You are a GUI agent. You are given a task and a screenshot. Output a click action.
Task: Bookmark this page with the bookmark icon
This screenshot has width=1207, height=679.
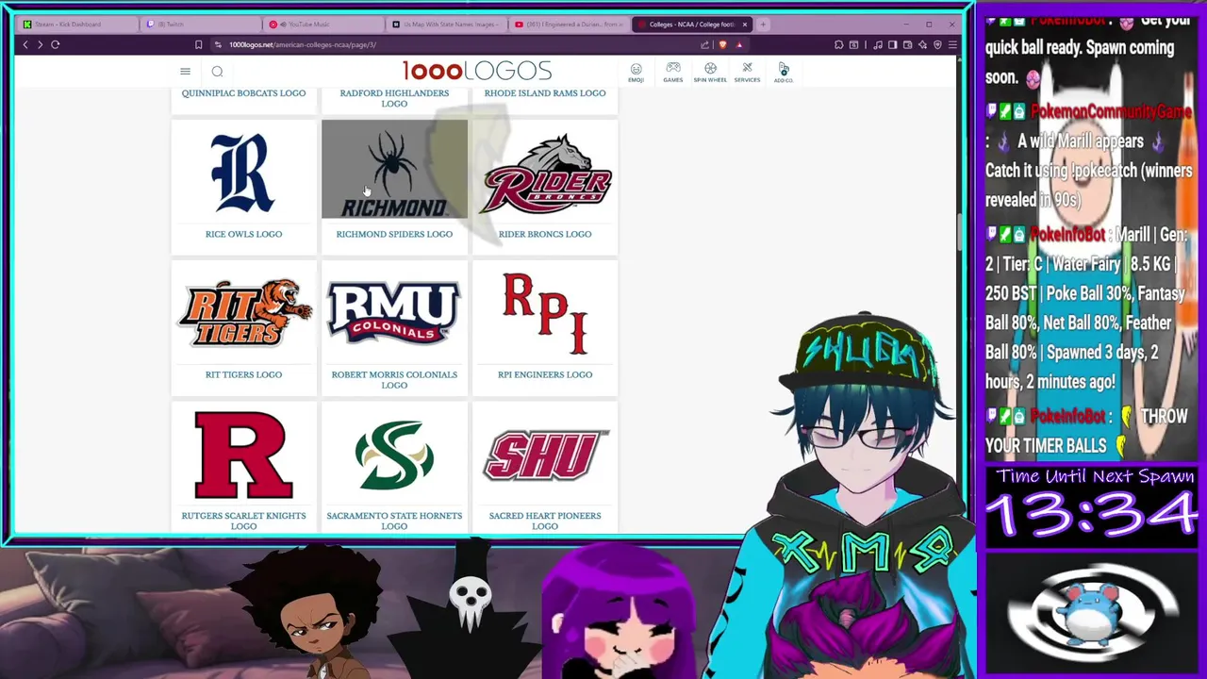pos(198,44)
